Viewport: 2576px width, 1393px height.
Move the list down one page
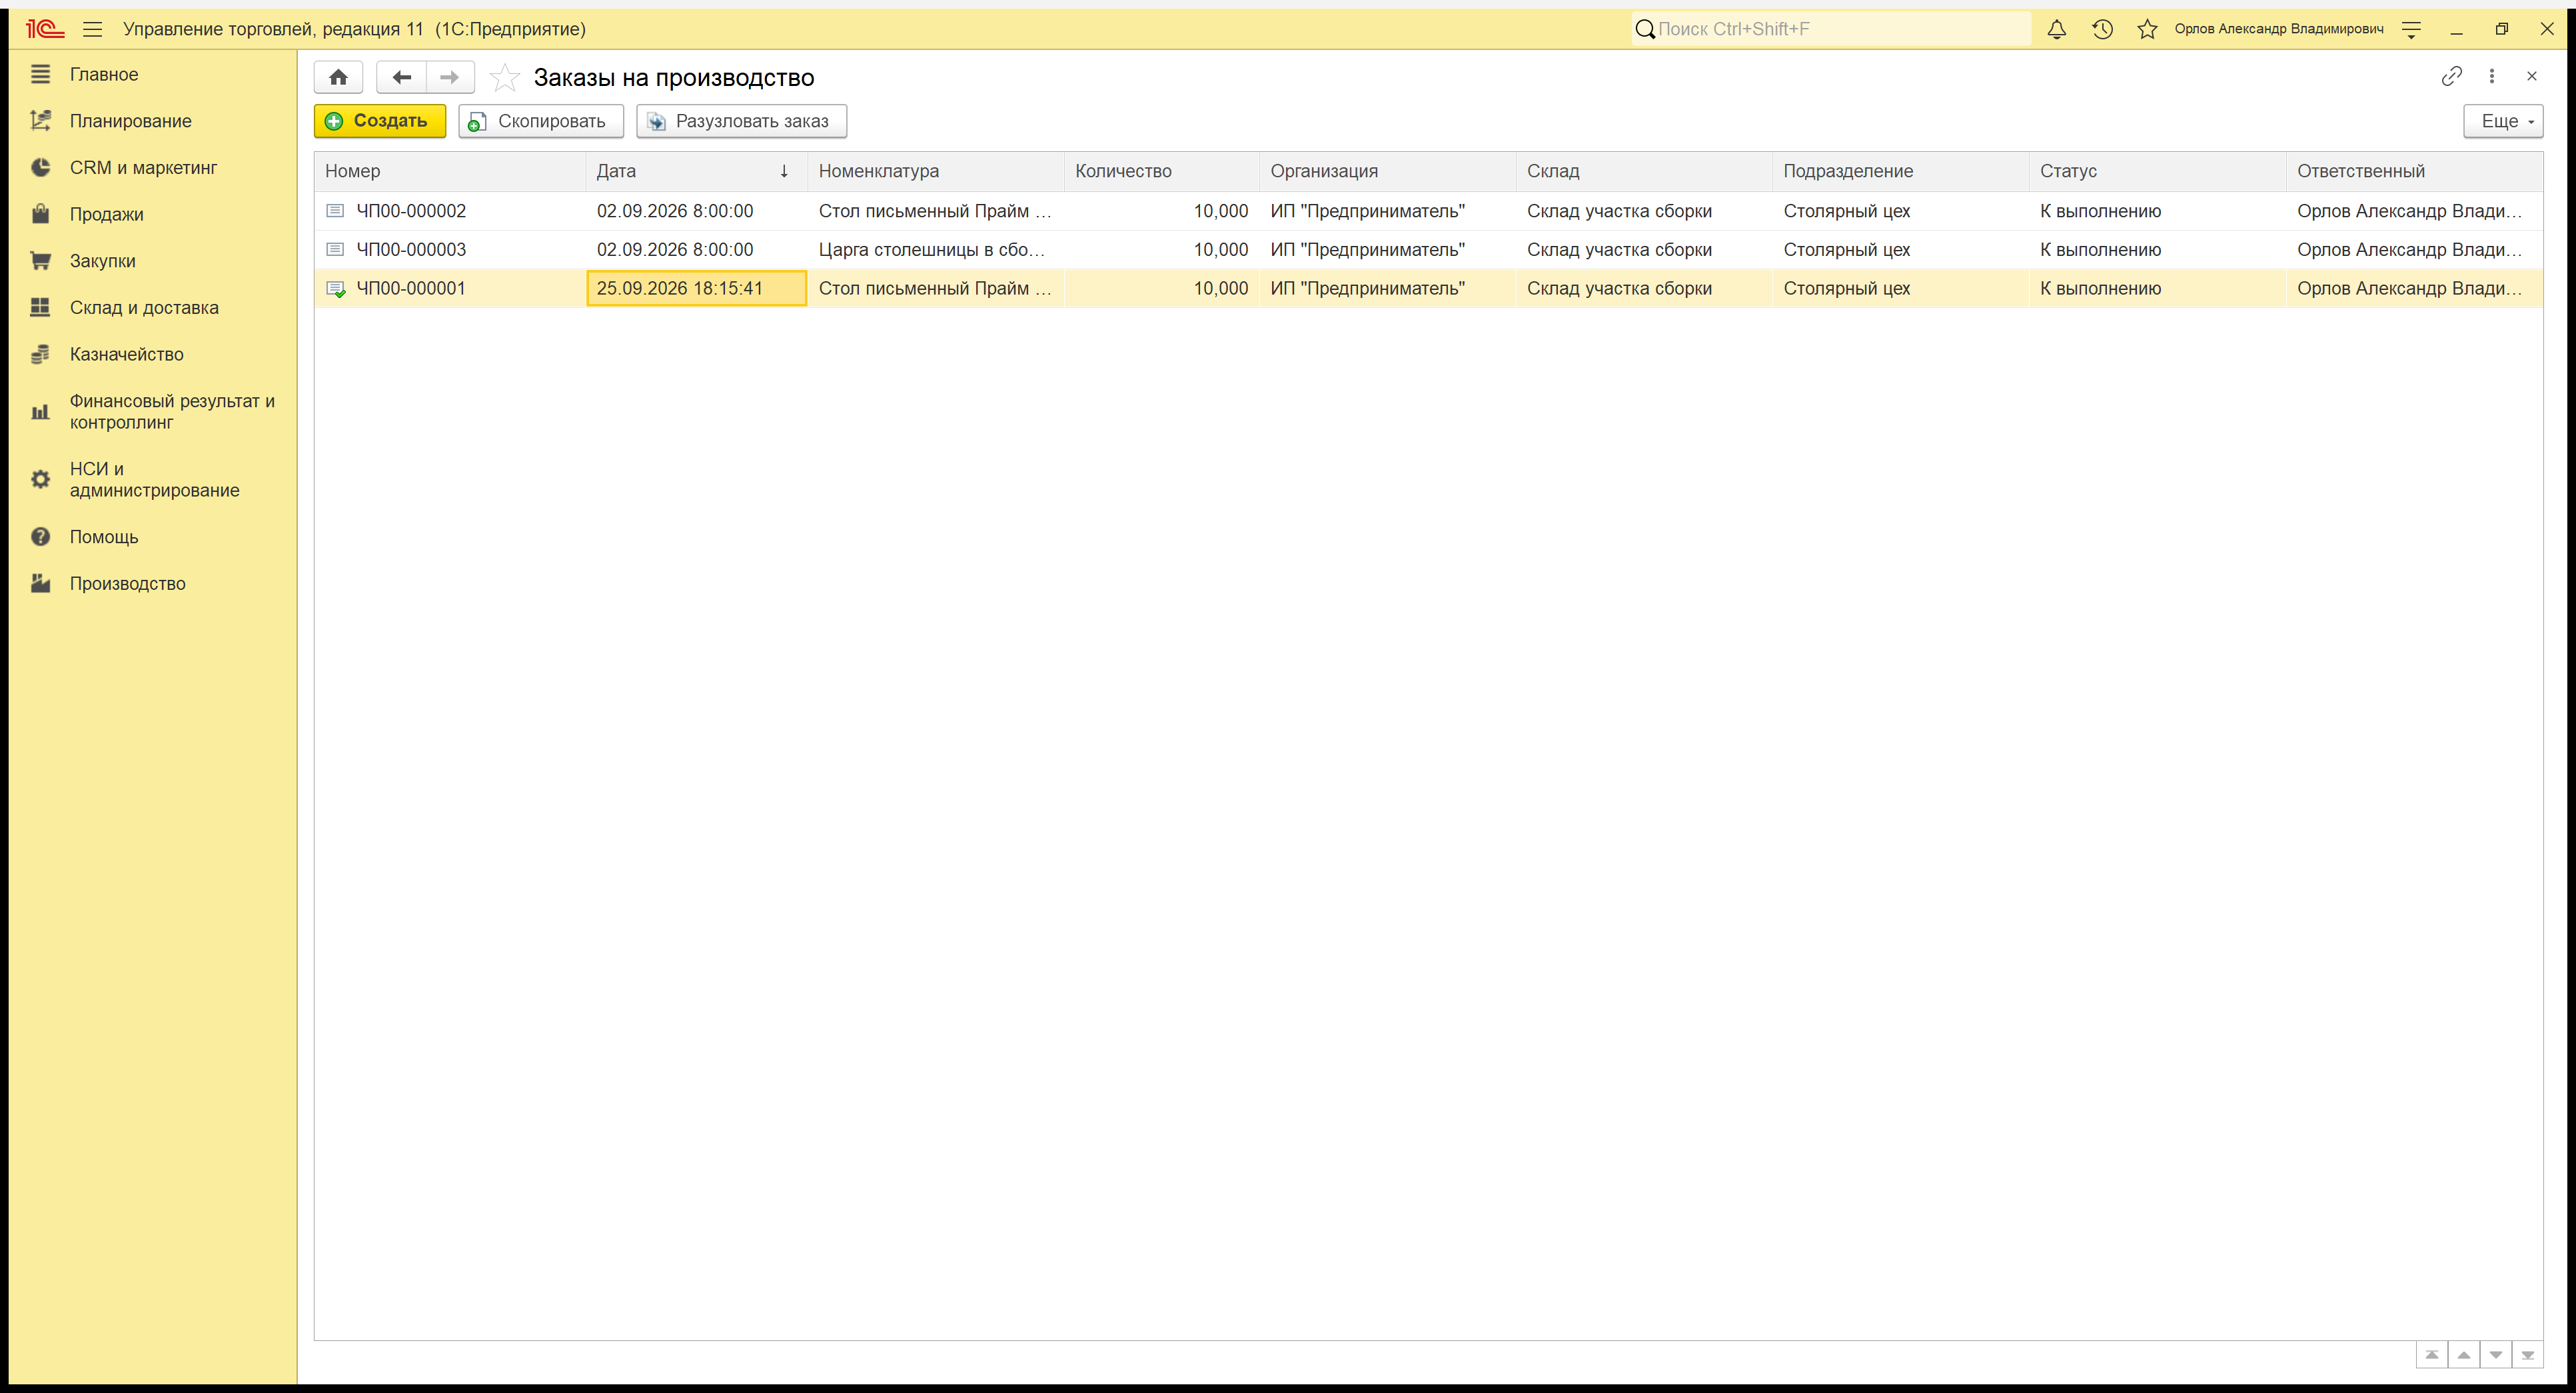[x=2495, y=1355]
